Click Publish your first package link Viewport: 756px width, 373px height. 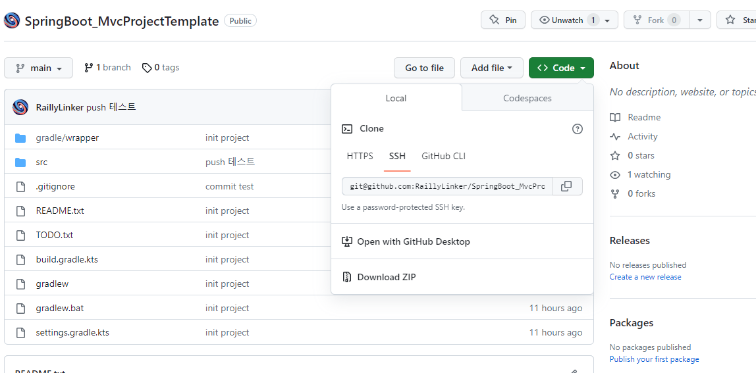point(655,359)
